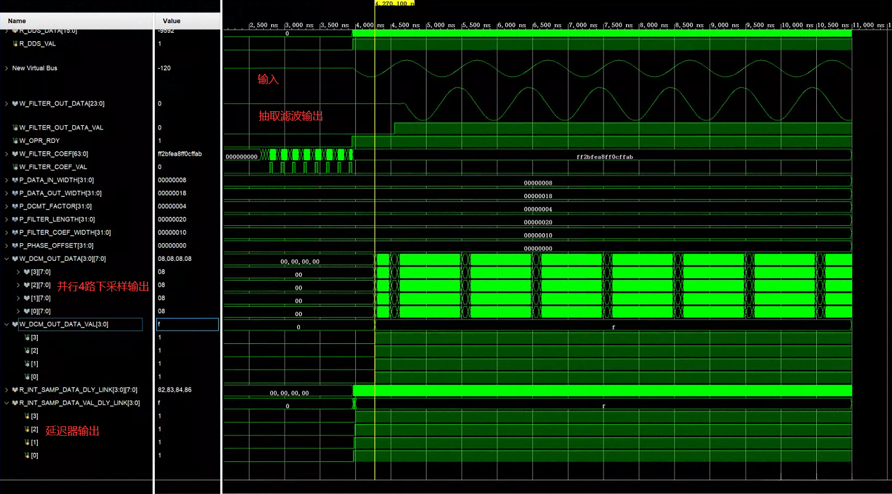
Task: Click the yellow cursor time marker flag
Action: 394,3
